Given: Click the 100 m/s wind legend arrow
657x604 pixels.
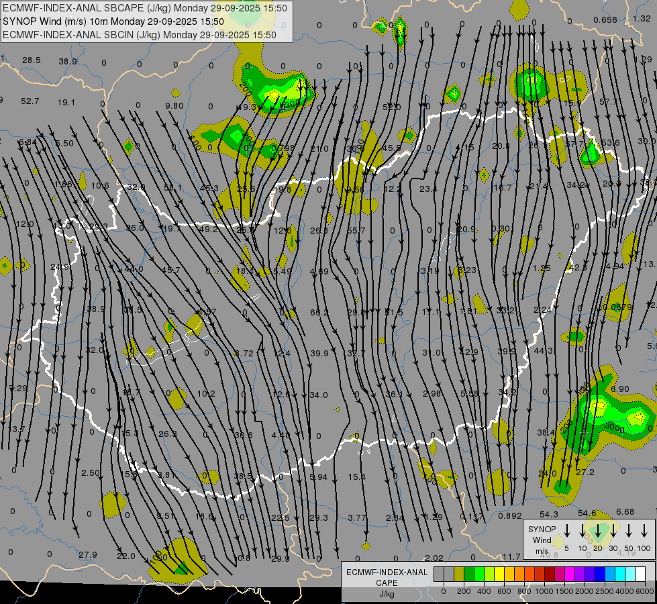Looking at the screenshot, I should point(646,531).
